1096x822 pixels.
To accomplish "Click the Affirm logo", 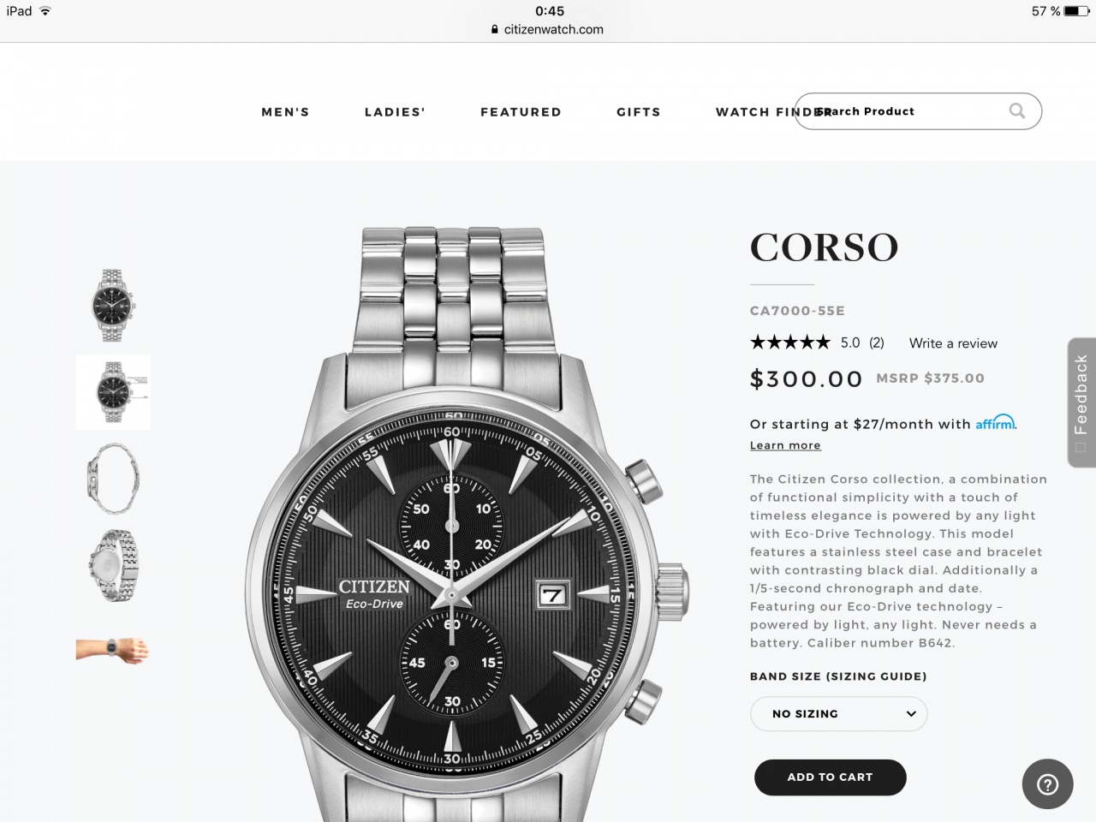I will [x=995, y=422].
